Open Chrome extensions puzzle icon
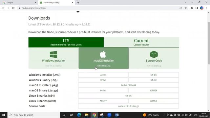 192,8
